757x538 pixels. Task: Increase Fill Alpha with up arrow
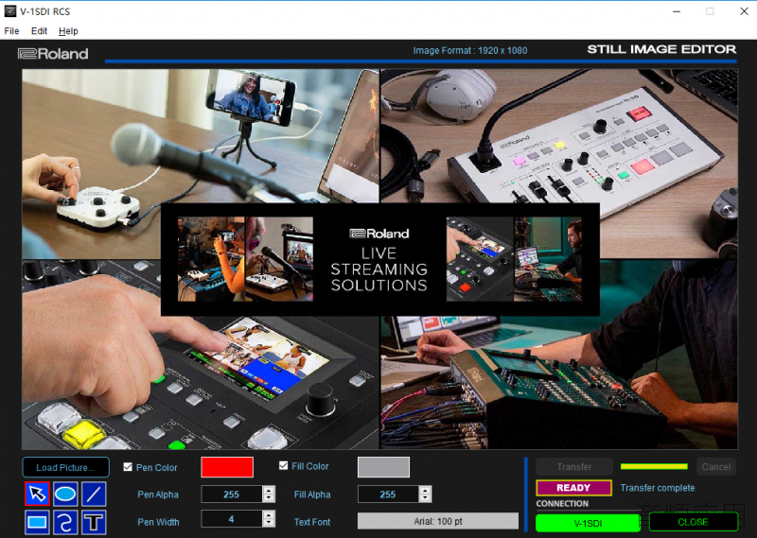[x=425, y=490]
